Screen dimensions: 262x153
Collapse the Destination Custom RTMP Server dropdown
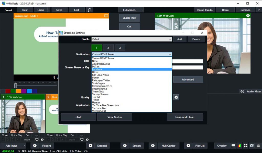tap(170, 54)
